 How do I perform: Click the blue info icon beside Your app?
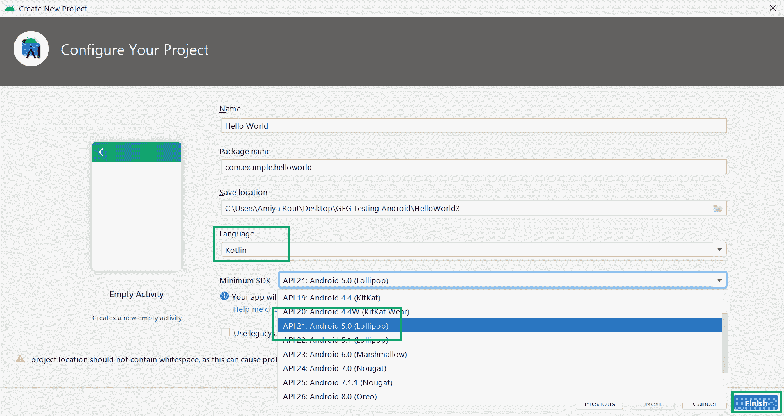224,296
